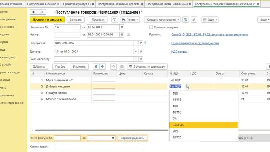
Task: Click the Зарегистрировать invoice button
Action: tap(132, 138)
